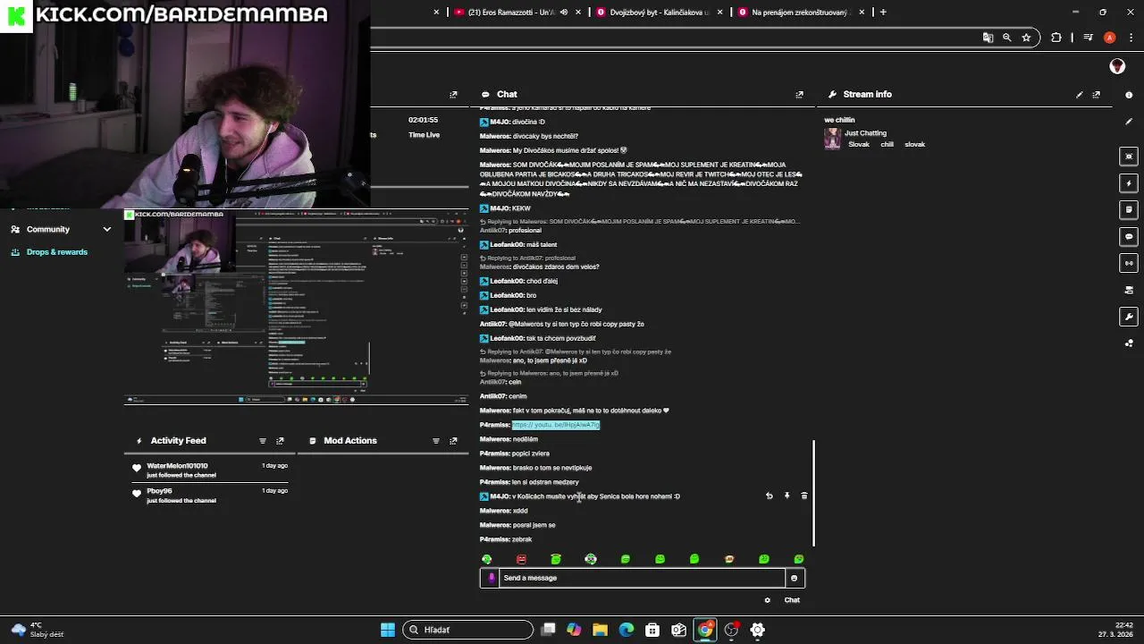The height and width of the screenshot is (644, 1144).
Task: Pop out the Chat panel
Action: pos(799,94)
